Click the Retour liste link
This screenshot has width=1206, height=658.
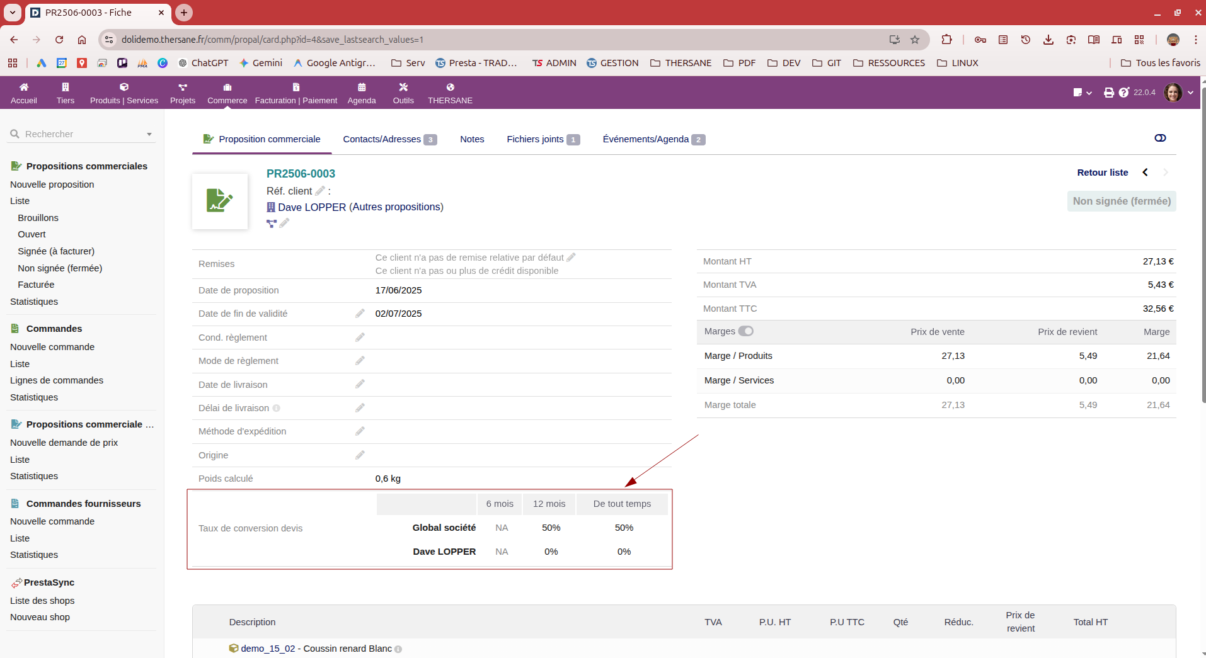pos(1102,173)
